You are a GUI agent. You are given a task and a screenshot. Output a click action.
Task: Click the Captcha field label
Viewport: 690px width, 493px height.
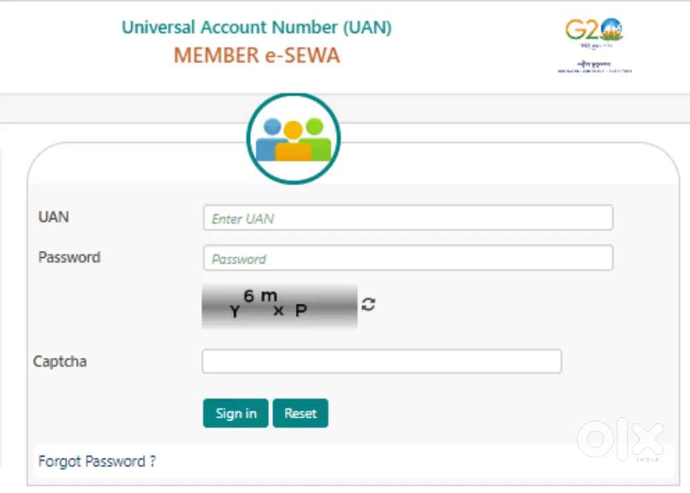coord(59,361)
